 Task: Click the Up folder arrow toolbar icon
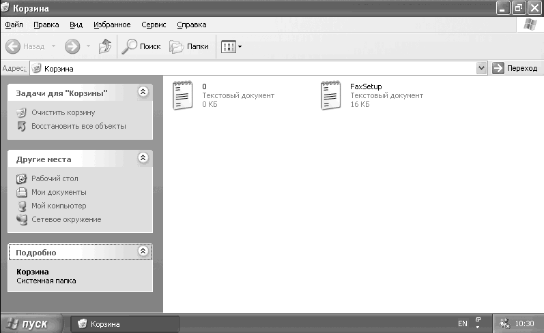click(105, 46)
